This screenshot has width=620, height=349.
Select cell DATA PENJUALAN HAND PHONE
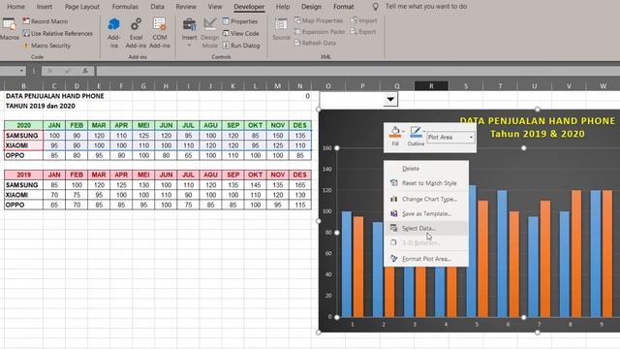coord(54,96)
